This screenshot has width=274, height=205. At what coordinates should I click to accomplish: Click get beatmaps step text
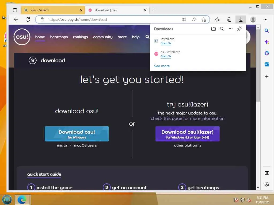(x=203, y=188)
